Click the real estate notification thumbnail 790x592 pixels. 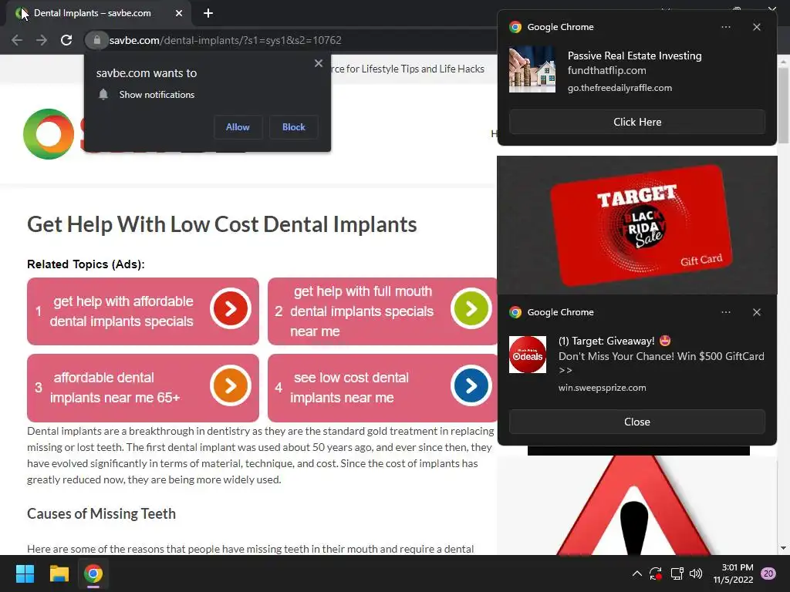point(532,69)
